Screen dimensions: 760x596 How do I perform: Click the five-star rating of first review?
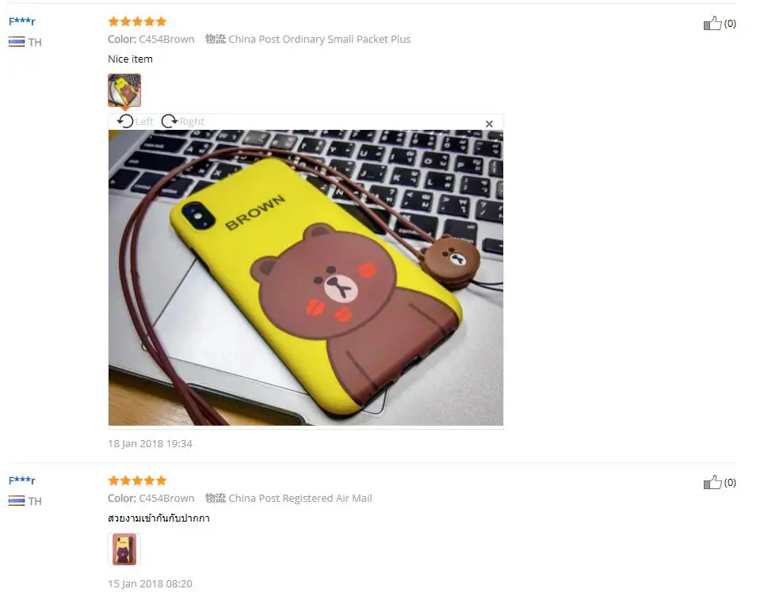pos(137,21)
